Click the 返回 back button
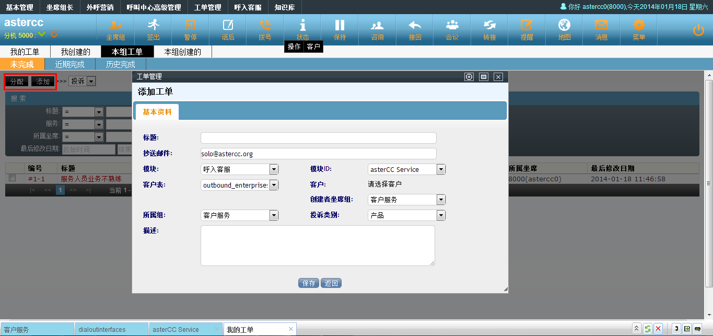 [331, 283]
